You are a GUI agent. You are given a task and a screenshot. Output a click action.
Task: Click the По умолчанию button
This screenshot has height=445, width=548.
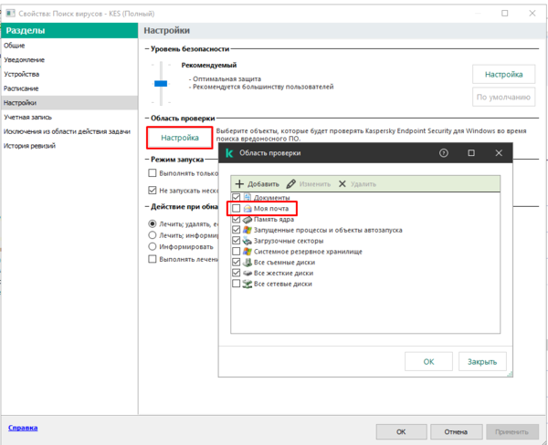503,97
